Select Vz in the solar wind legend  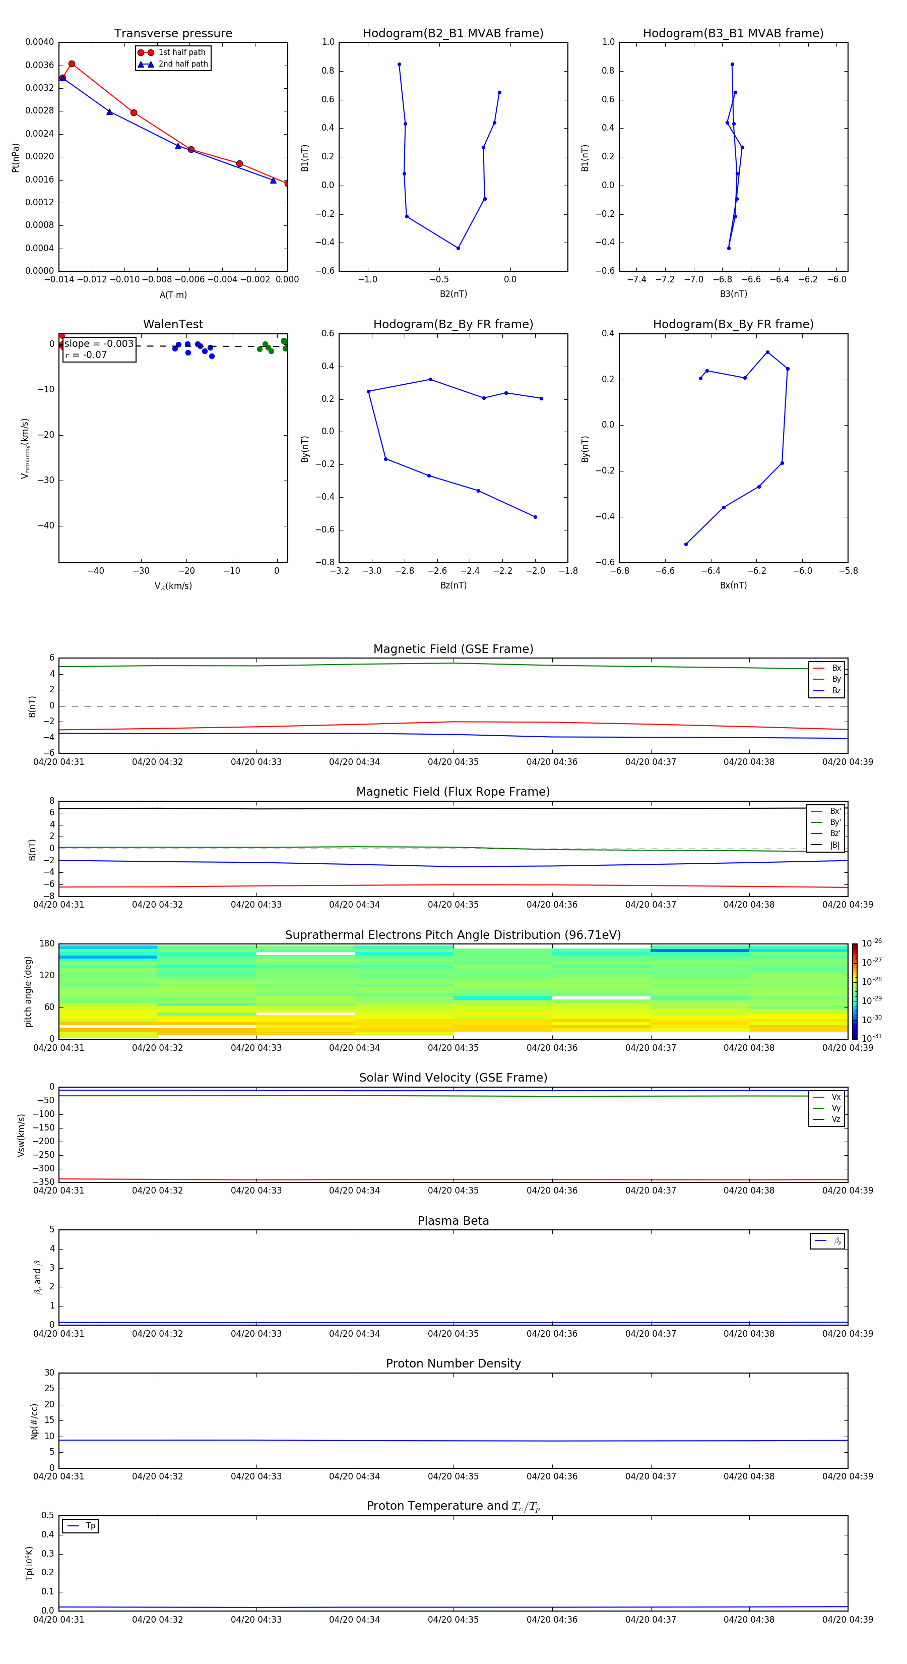coord(827,1119)
